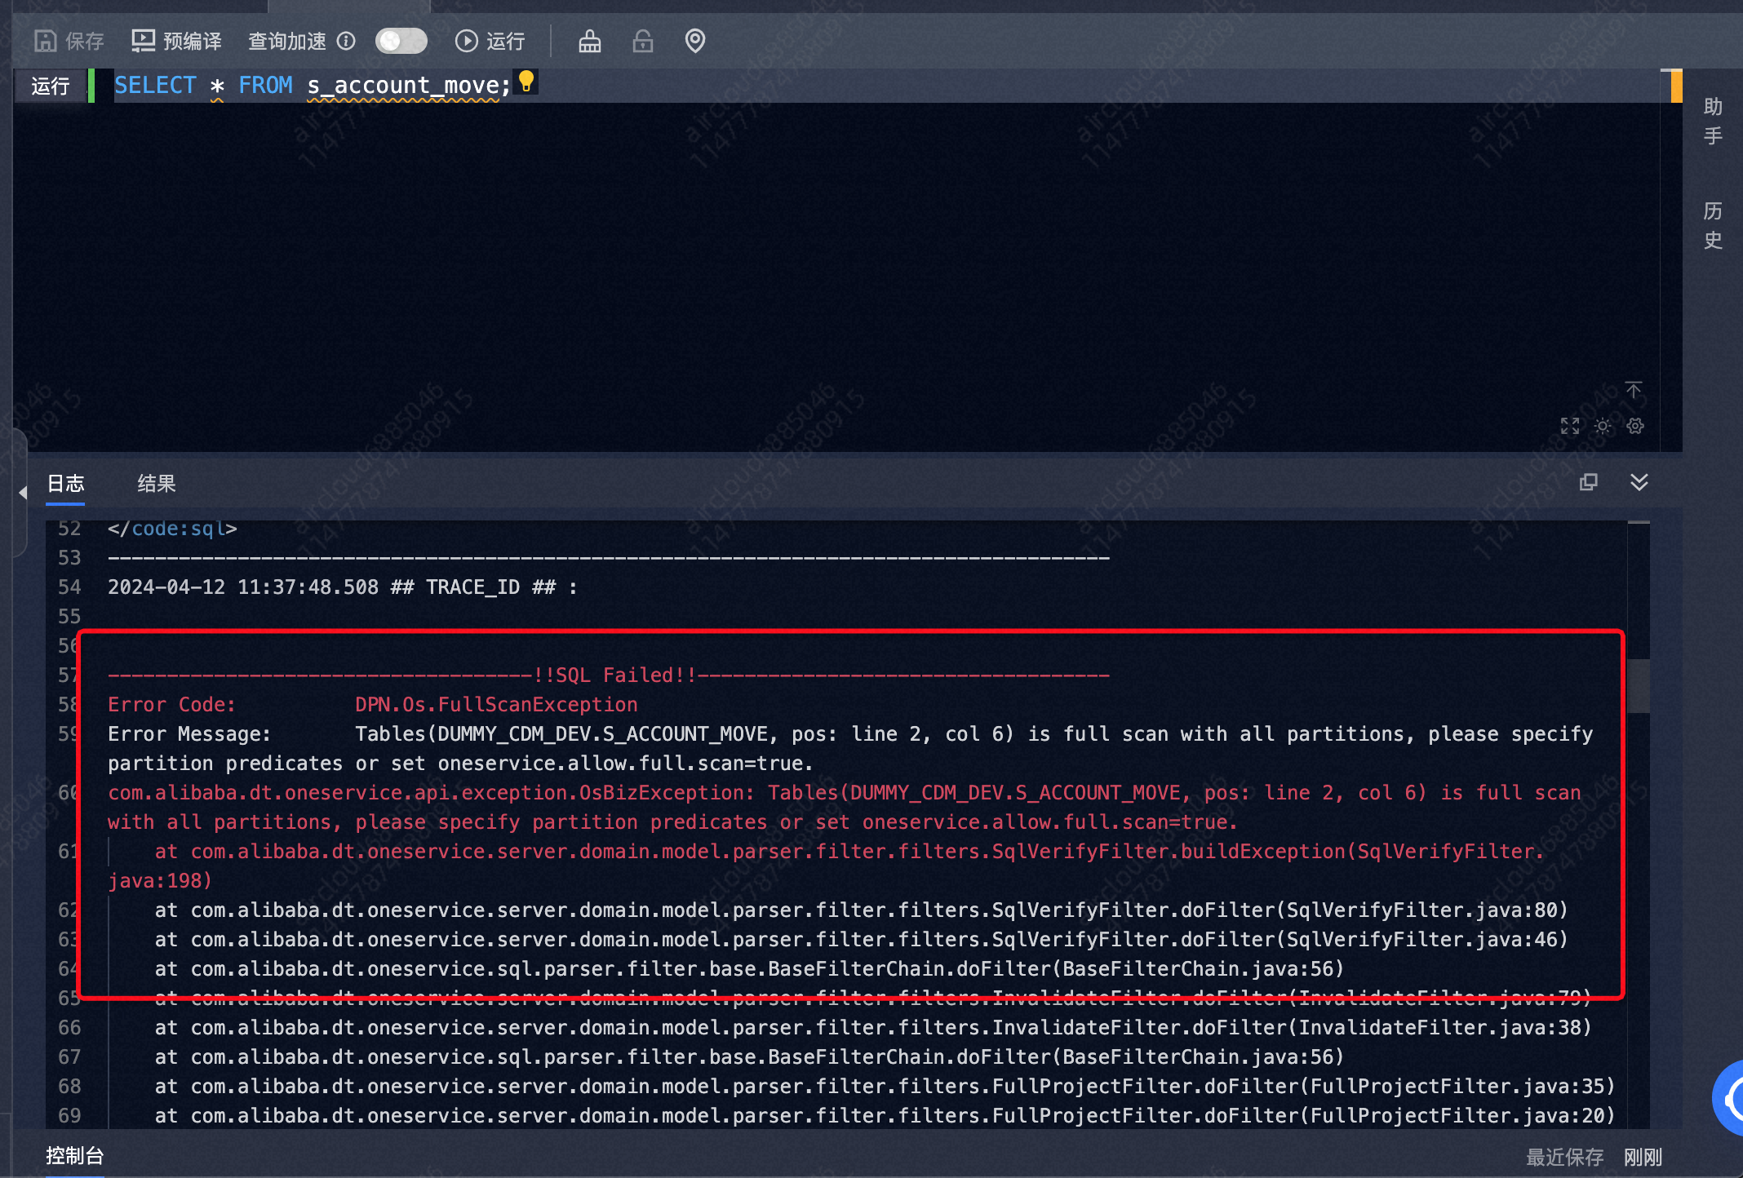
Task: Click the SqlVerifyFilter.java:46 stack trace line
Action: [x=862, y=940]
